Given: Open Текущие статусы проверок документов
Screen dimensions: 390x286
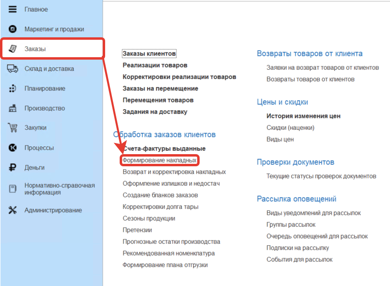Looking at the screenshot, I should (321, 176).
